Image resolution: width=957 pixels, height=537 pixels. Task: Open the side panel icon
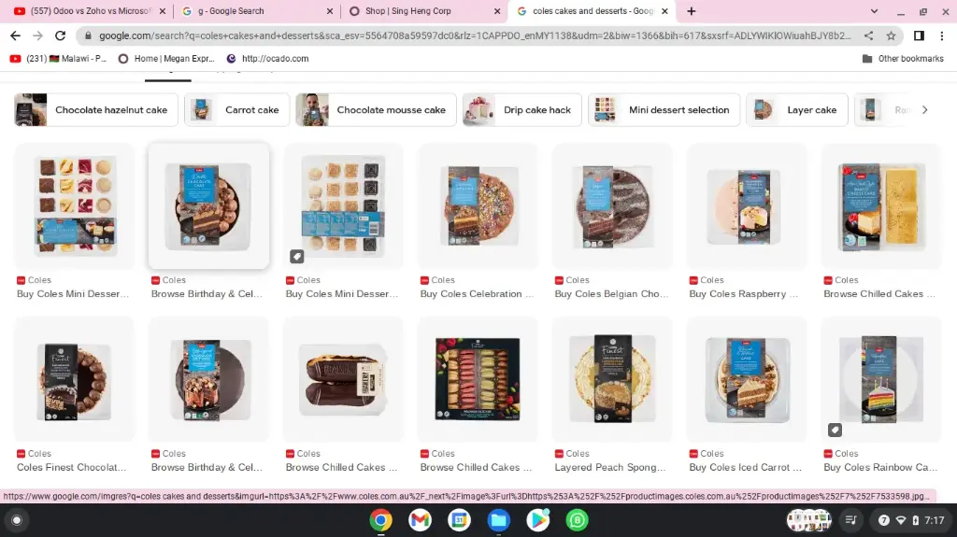(919, 36)
